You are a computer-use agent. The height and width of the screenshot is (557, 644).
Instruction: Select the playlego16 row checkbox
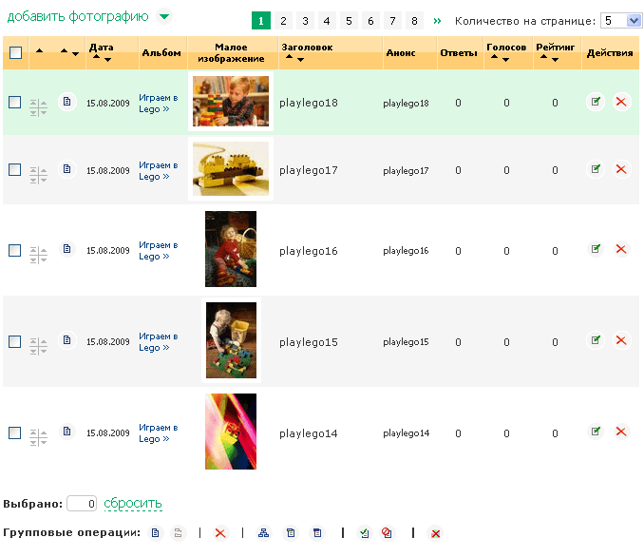[14, 250]
